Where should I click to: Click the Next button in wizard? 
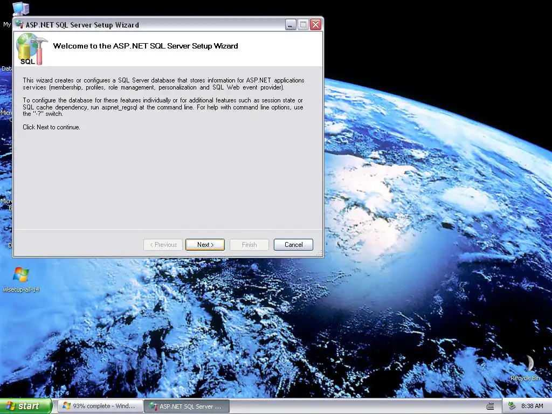(205, 245)
